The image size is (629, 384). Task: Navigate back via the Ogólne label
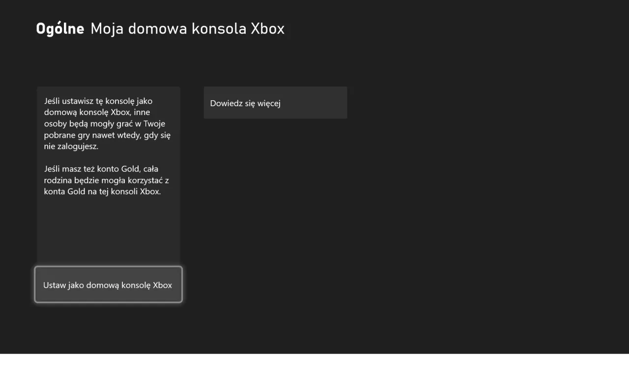pos(59,29)
